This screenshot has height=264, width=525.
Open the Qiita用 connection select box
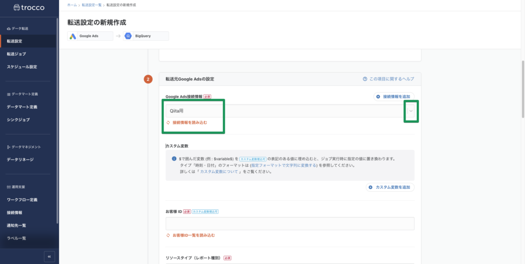pos(285,112)
